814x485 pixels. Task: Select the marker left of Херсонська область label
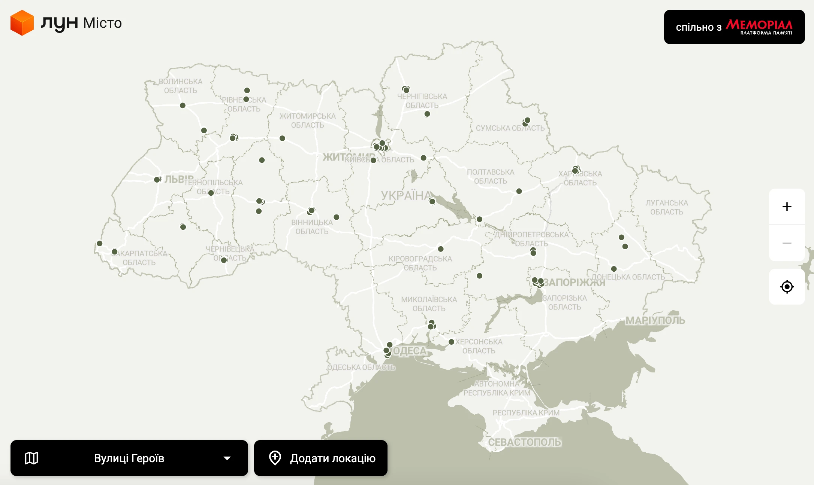point(452,342)
